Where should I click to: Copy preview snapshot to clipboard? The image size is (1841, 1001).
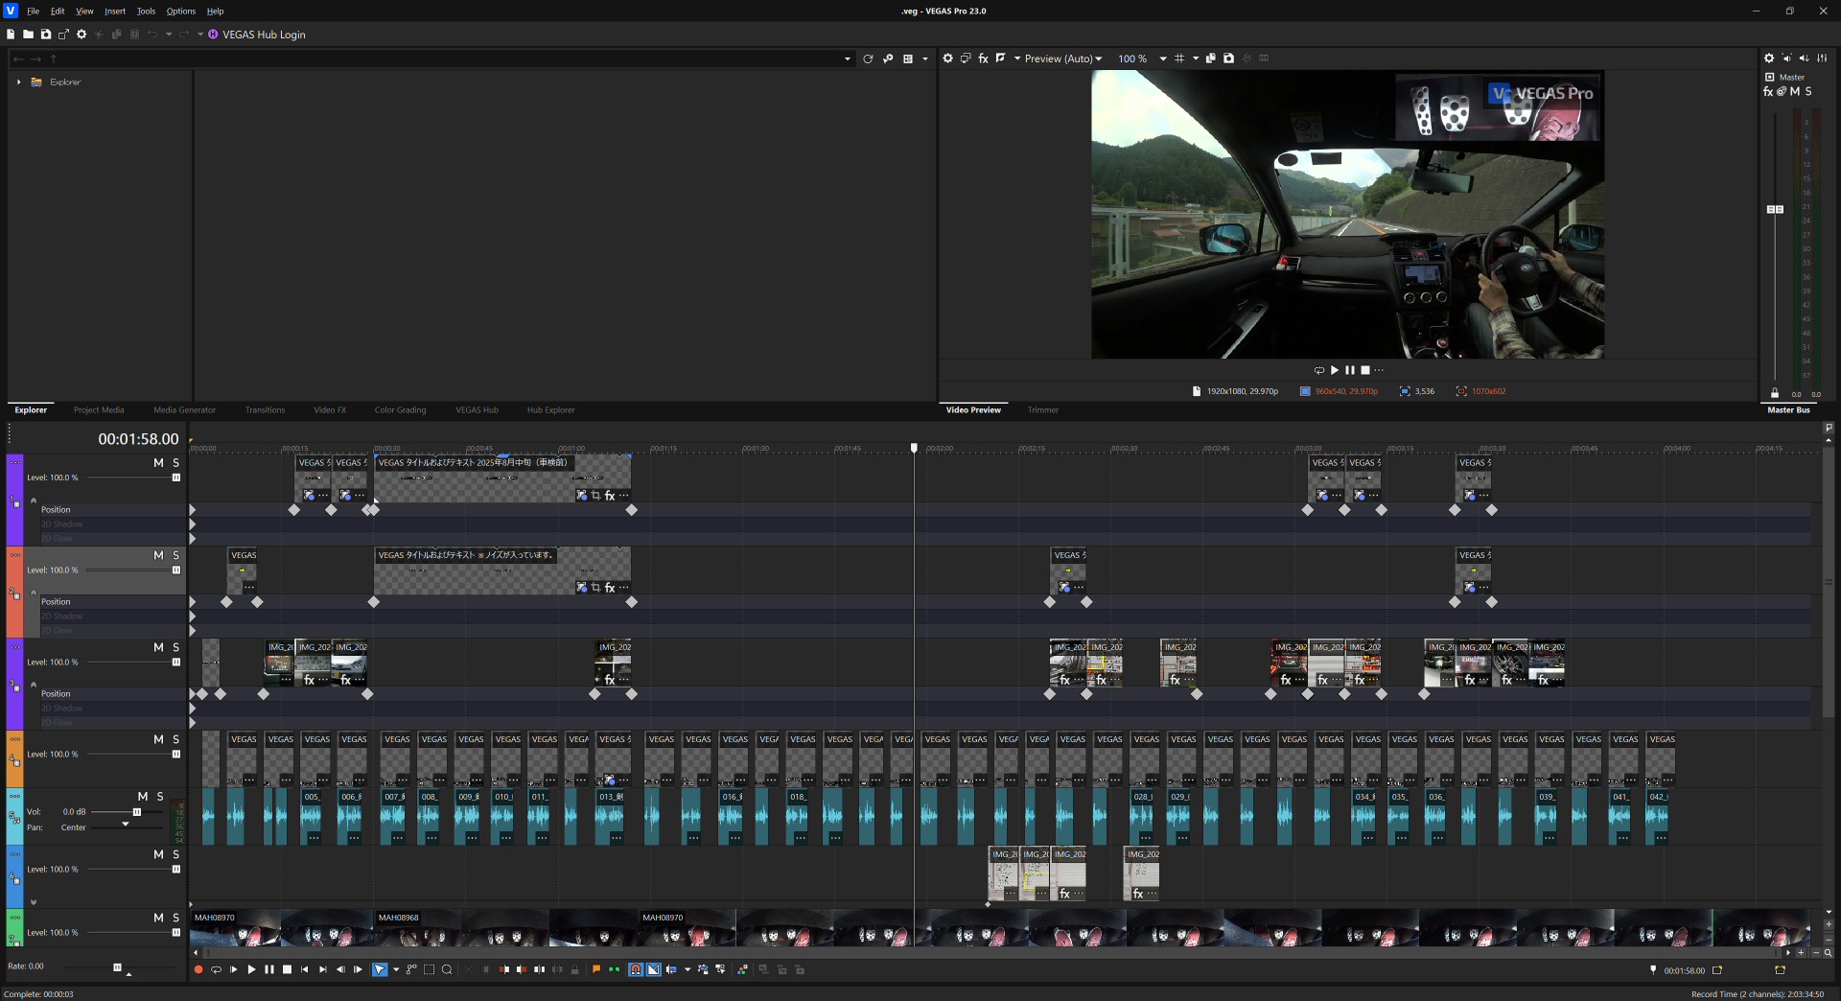(x=1210, y=58)
